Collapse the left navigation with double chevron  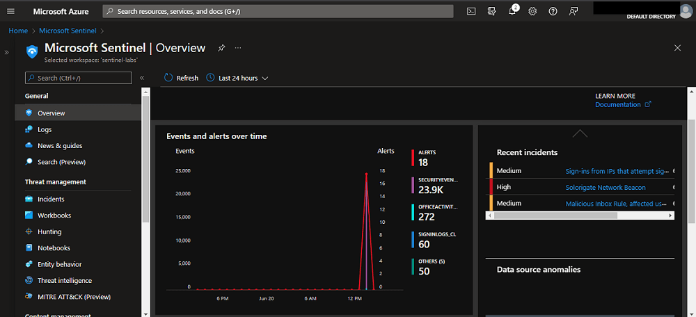(x=142, y=78)
